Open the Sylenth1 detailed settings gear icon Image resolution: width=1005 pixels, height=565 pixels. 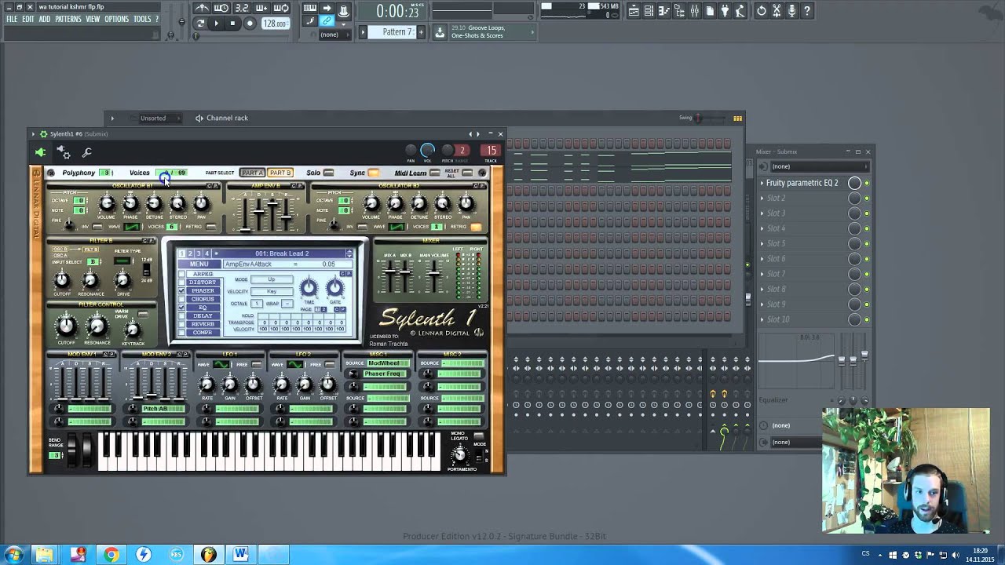[x=64, y=152]
